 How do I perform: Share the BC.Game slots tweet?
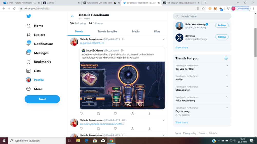(x=132, y=114)
